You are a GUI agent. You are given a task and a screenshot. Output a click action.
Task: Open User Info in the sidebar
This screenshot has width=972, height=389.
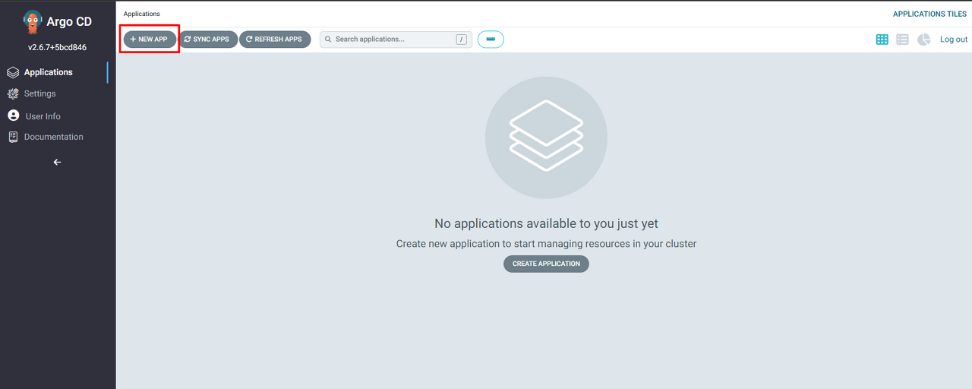[x=43, y=116]
